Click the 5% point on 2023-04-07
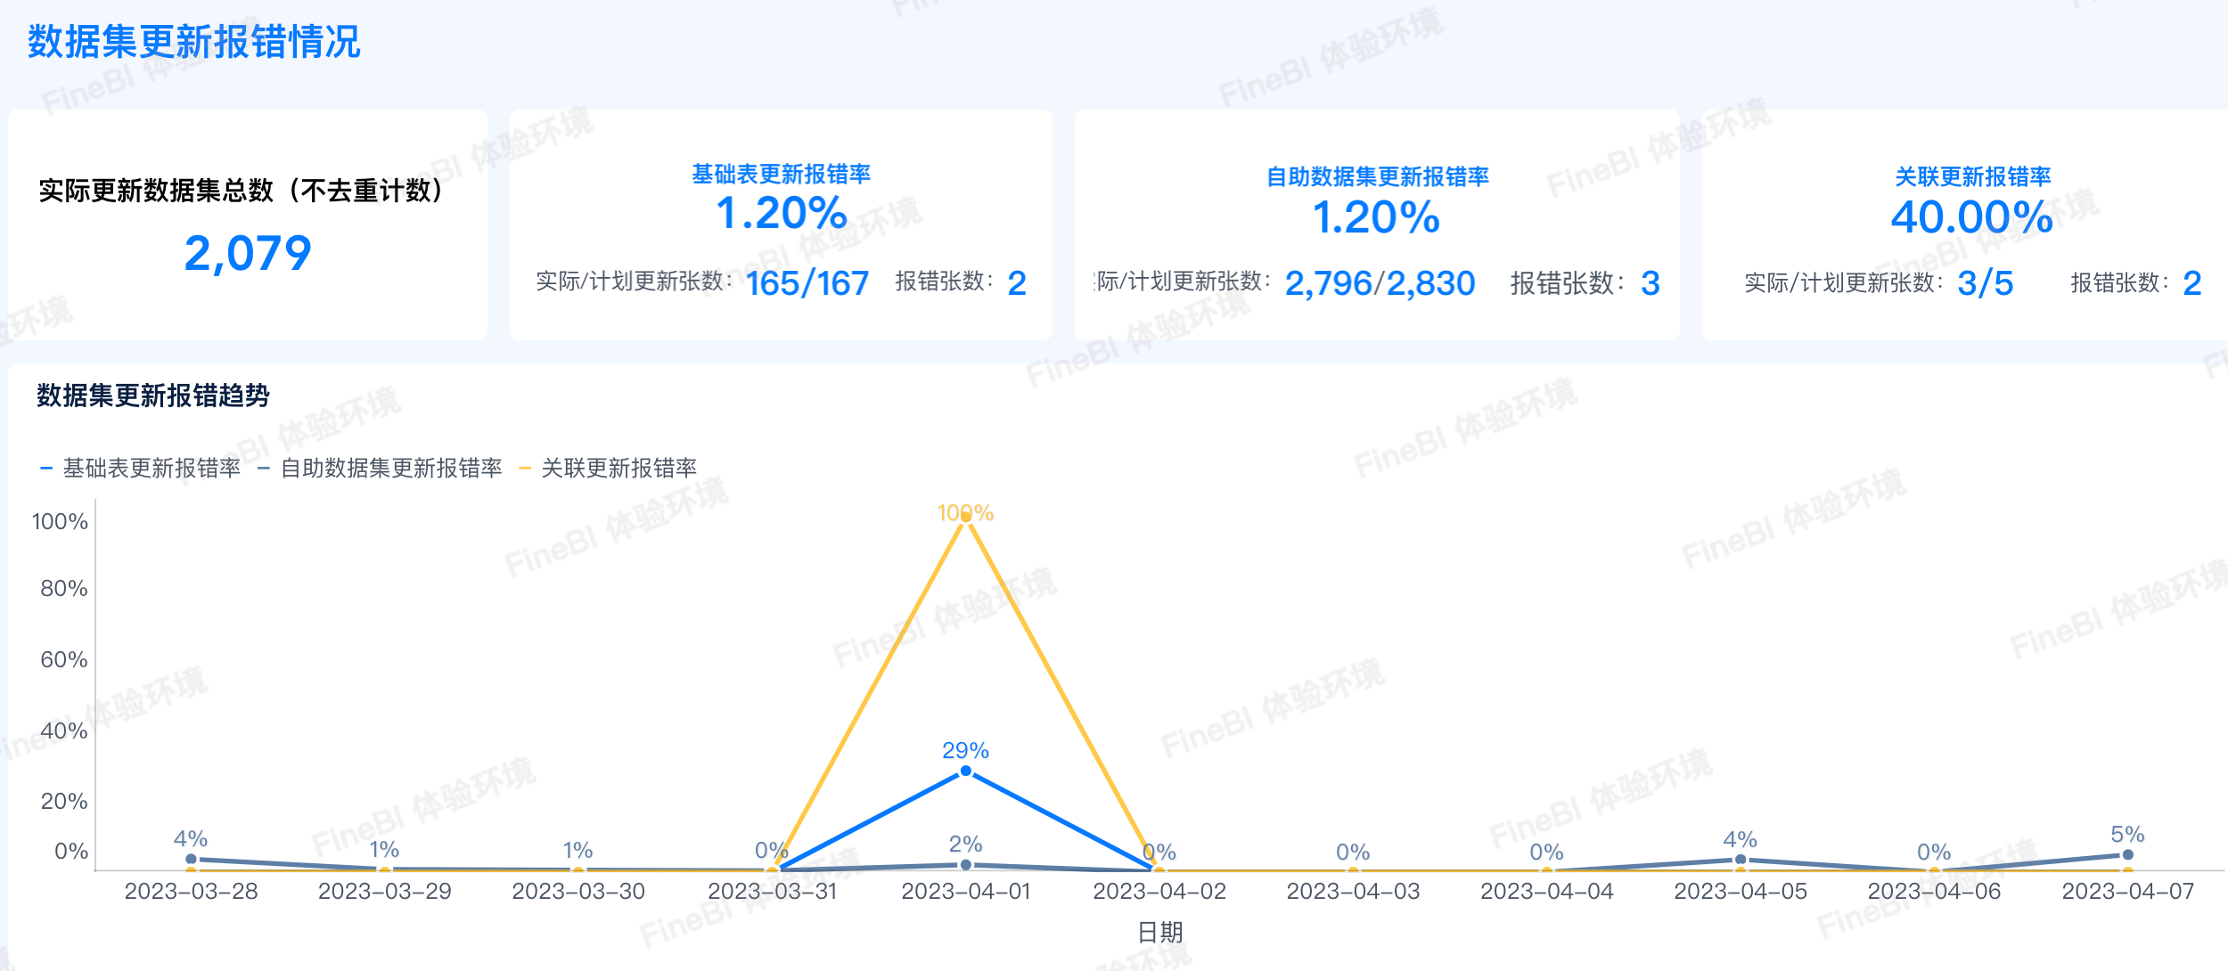 2127,854
